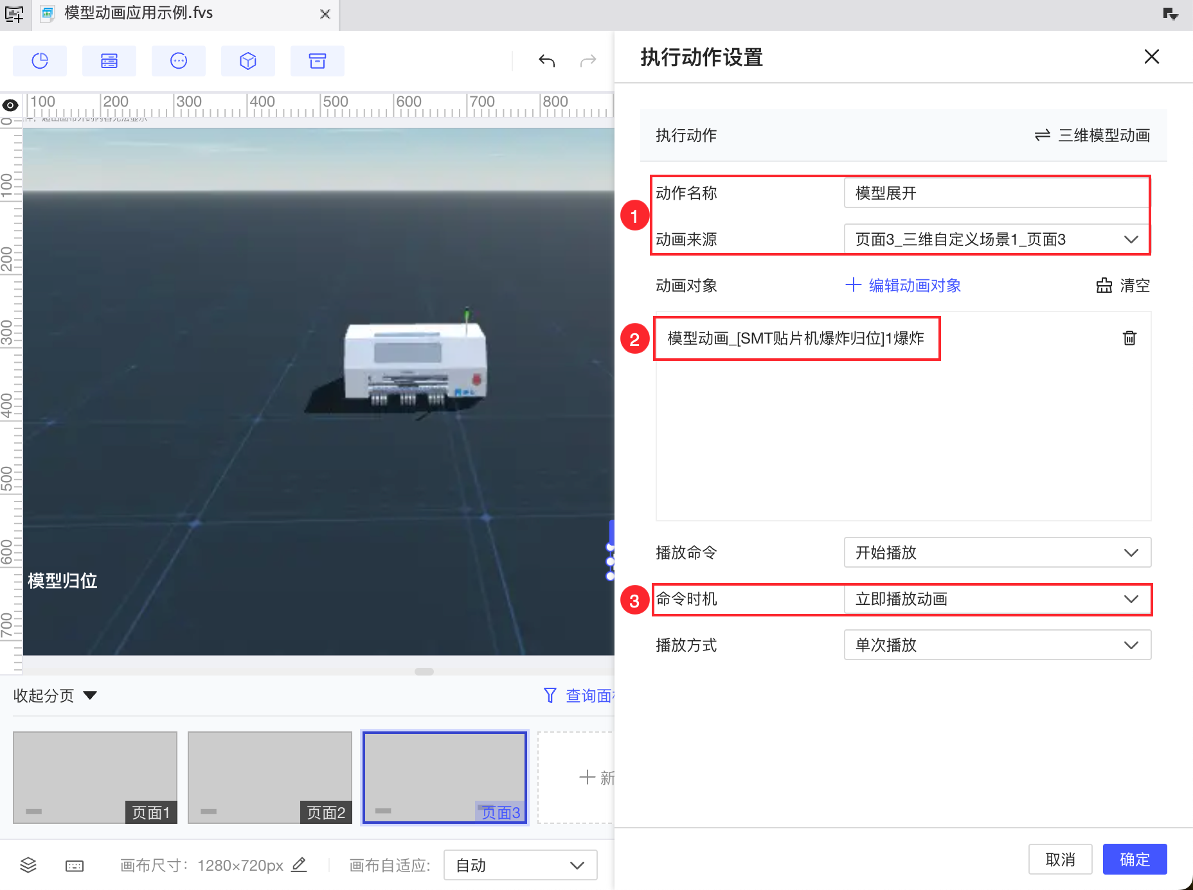Clear animation objects with 清空

coord(1123,286)
